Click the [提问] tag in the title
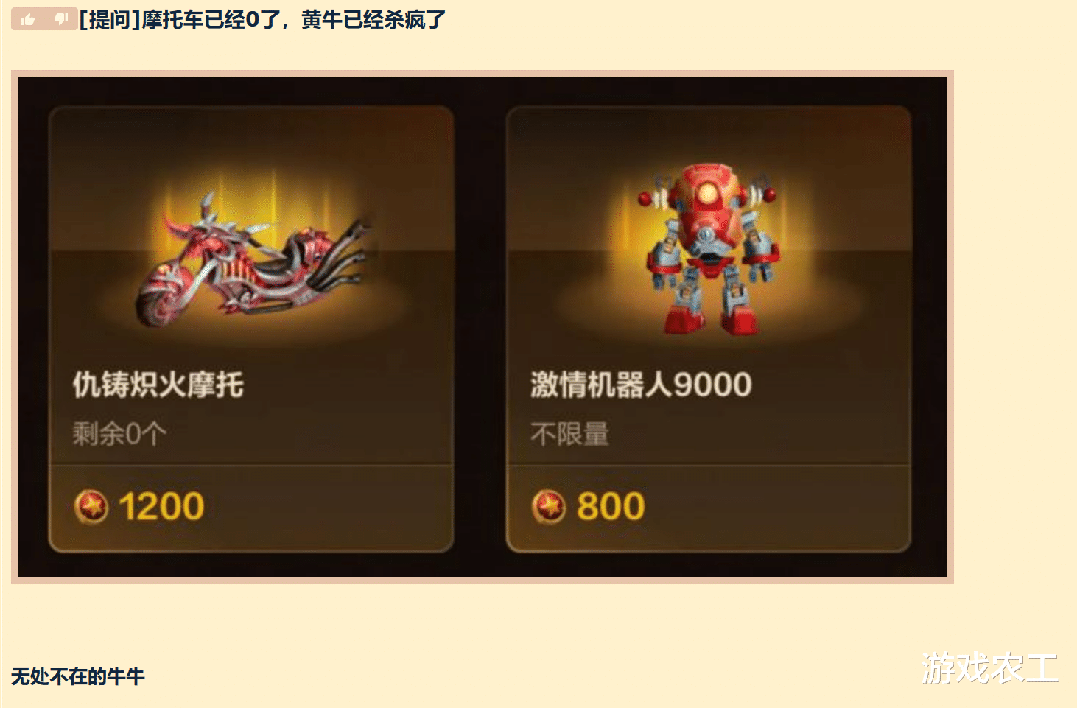1077x708 pixels. 110,20
